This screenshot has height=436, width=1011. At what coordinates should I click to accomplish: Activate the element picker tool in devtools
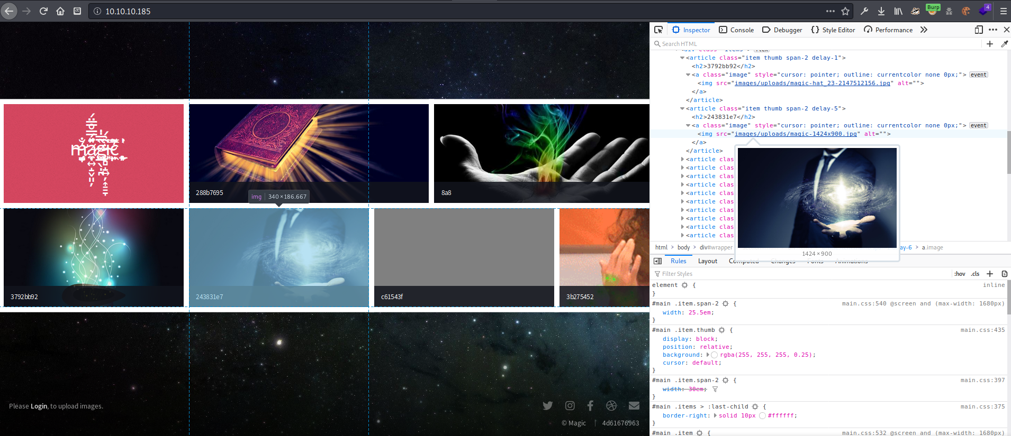[658, 30]
